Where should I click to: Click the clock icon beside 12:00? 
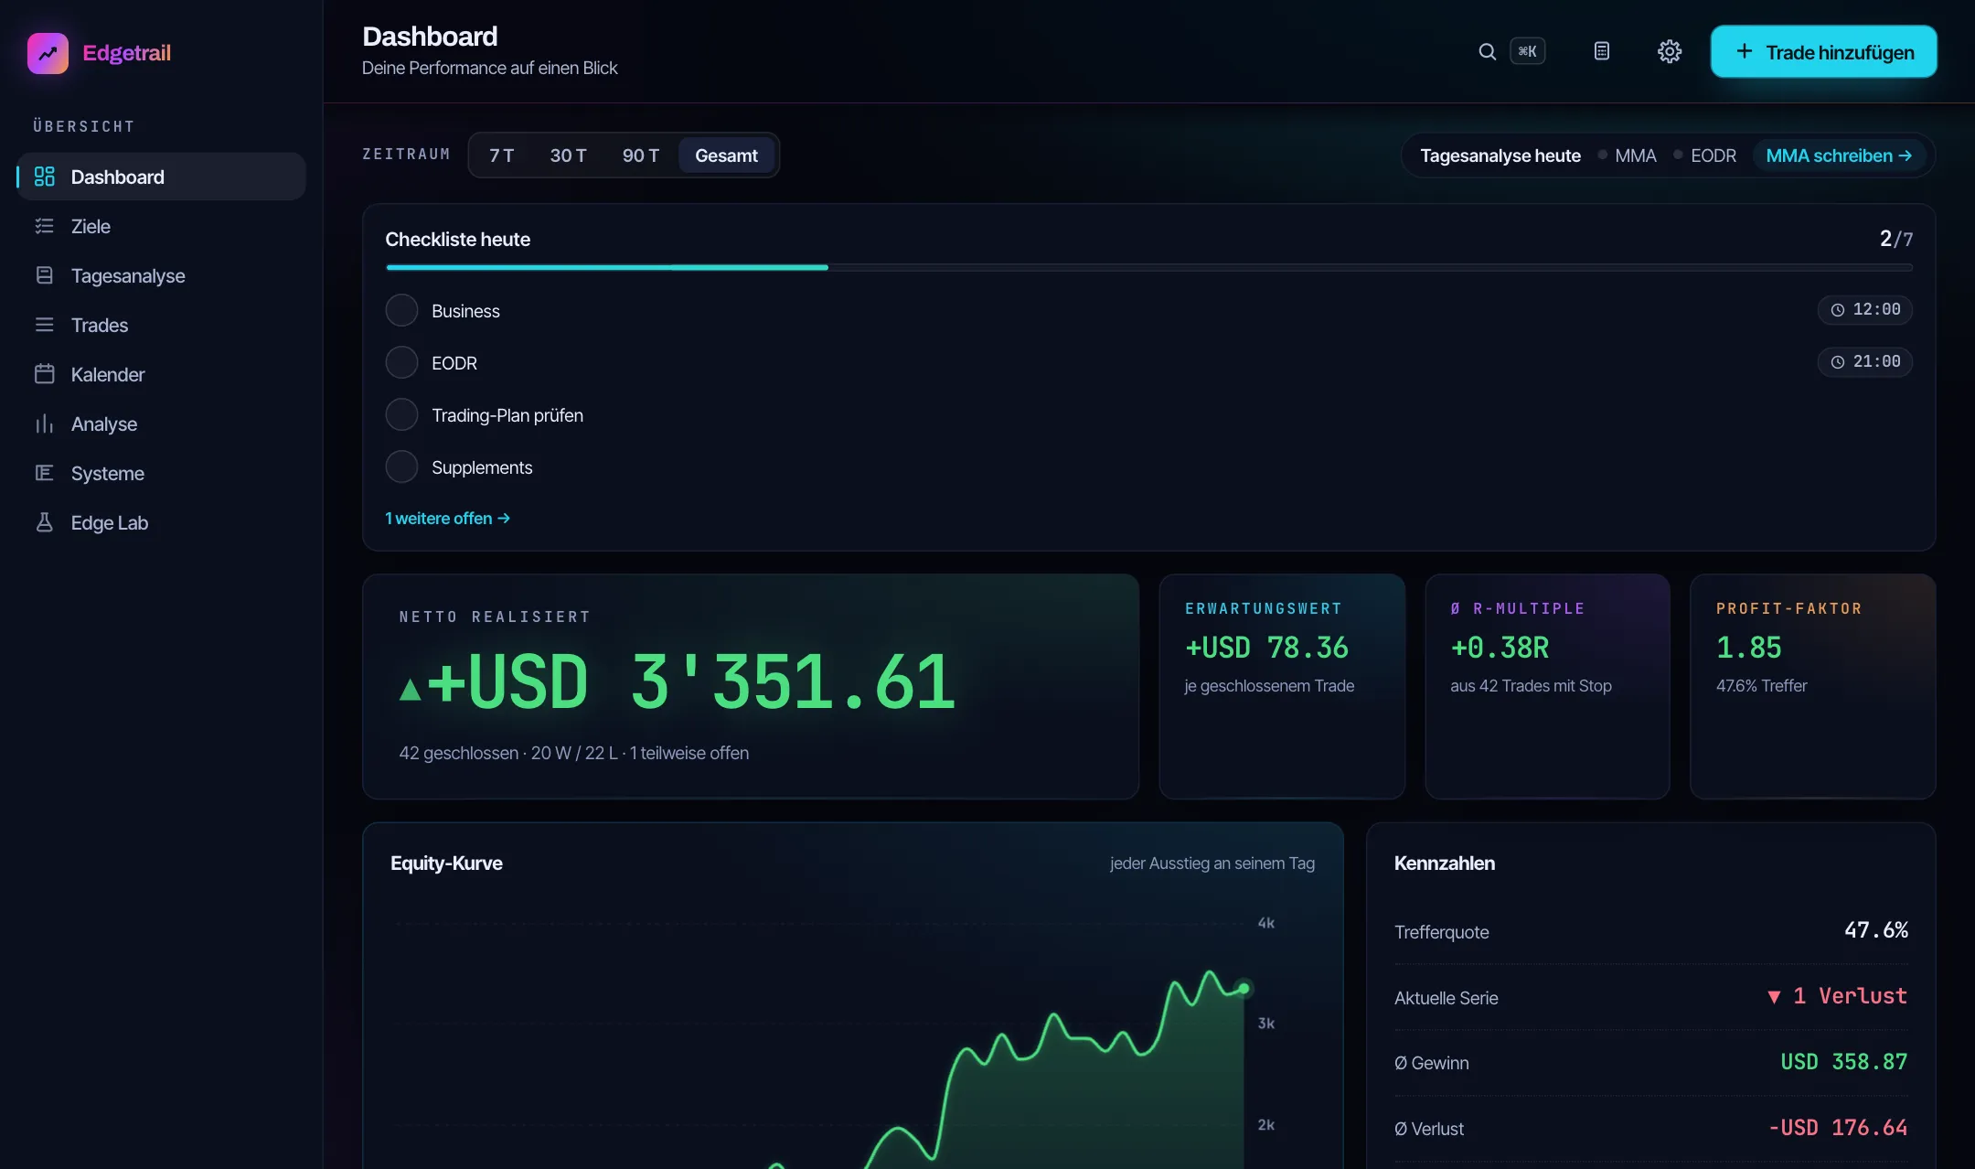pyautogui.click(x=1837, y=310)
